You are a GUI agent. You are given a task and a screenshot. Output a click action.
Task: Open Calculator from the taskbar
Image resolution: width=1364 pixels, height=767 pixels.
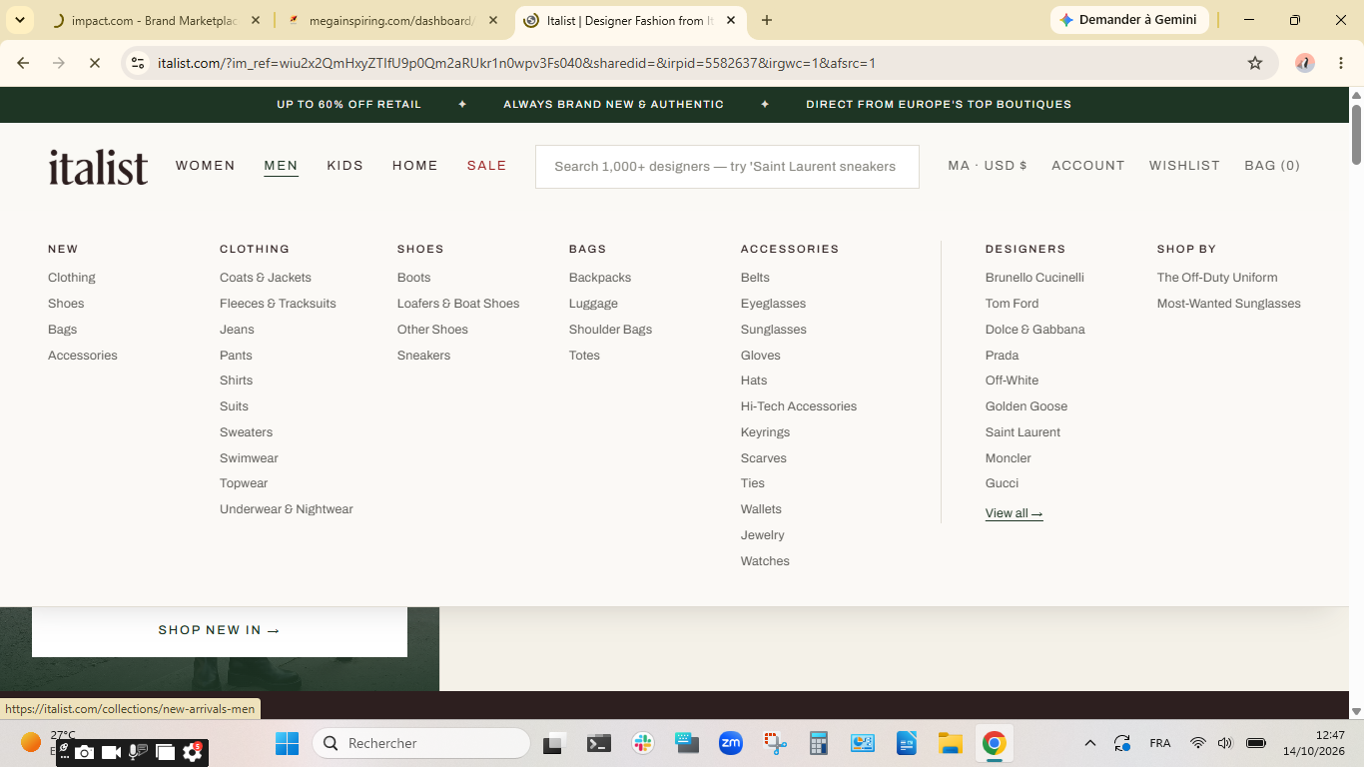coord(819,743)
